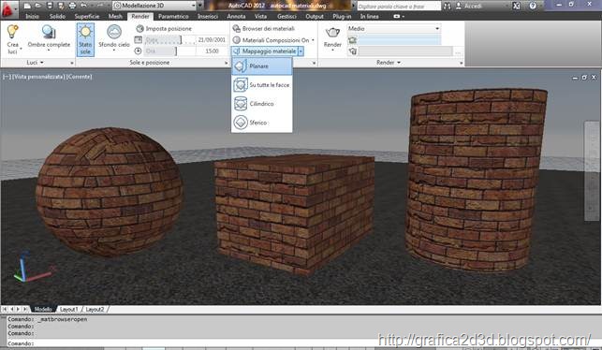Click the Save icon in quick access toolbar
The width and height of the screenshot is (602, 350).
50,6
